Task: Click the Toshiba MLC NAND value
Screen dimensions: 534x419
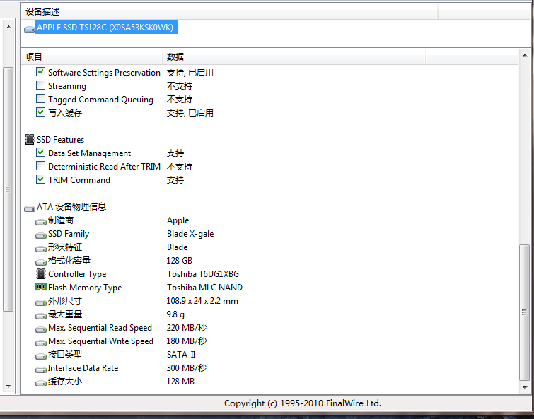Action: pos(204,288)
